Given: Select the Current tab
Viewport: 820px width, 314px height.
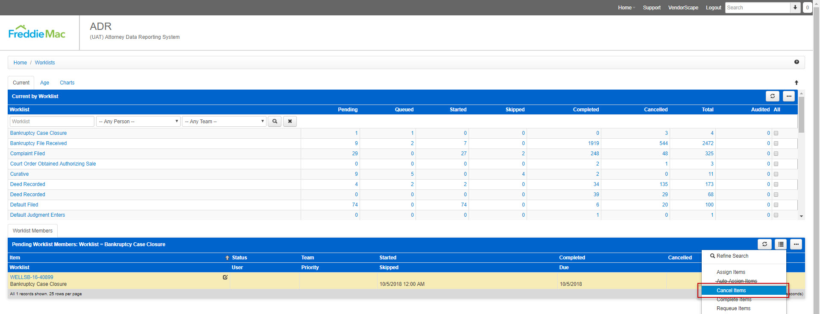Looking at the screenshot, I should click(x=21, y=83).
